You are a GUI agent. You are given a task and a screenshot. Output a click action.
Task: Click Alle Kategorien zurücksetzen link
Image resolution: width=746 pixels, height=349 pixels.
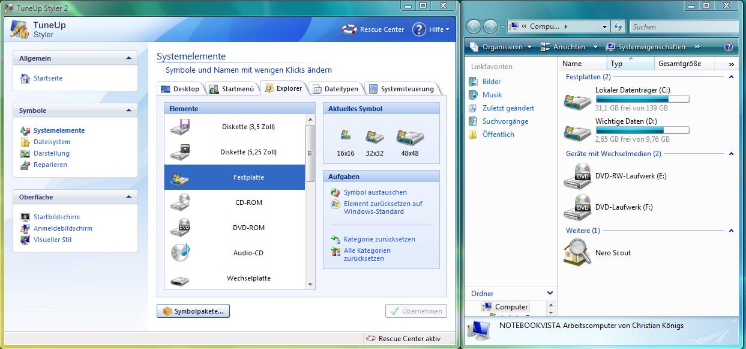pyautogui.click(x=367, y=255)
